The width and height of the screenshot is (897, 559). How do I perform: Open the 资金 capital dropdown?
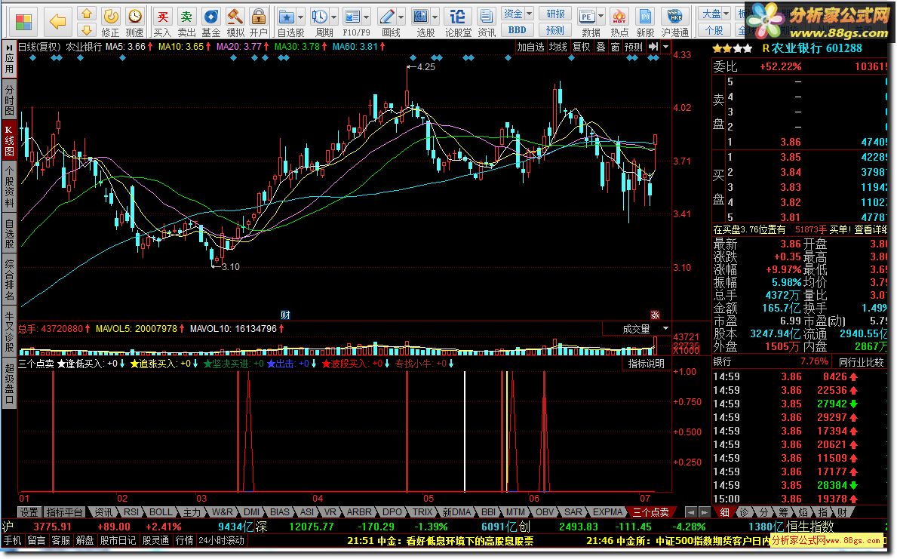click(517, 14)
